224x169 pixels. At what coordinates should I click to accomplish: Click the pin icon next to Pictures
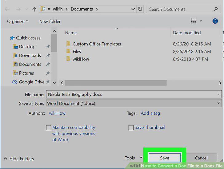click(48, 73)
